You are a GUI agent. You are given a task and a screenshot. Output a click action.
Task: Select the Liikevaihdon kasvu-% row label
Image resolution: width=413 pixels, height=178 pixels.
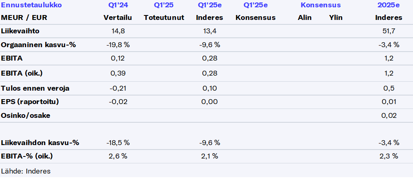click(x=40, y=143)
